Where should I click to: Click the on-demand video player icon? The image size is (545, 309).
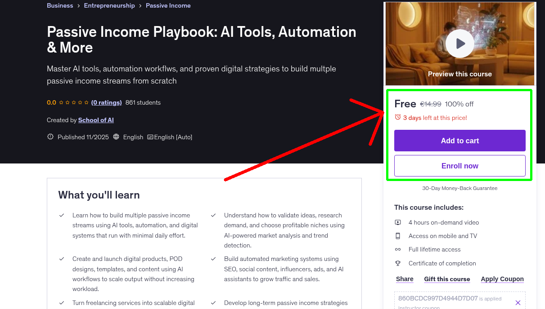point(398,222)
